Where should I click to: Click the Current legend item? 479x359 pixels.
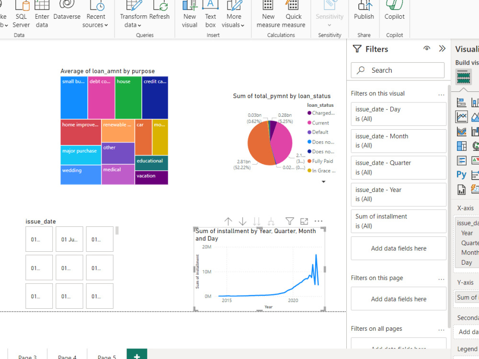(319, 123)
